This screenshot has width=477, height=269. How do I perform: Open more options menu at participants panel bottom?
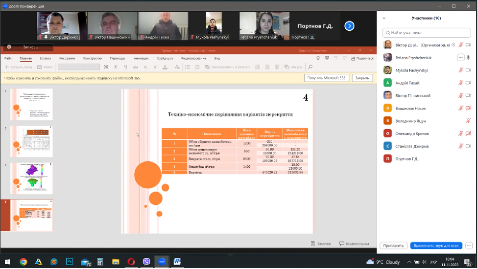tap(469, 245)
